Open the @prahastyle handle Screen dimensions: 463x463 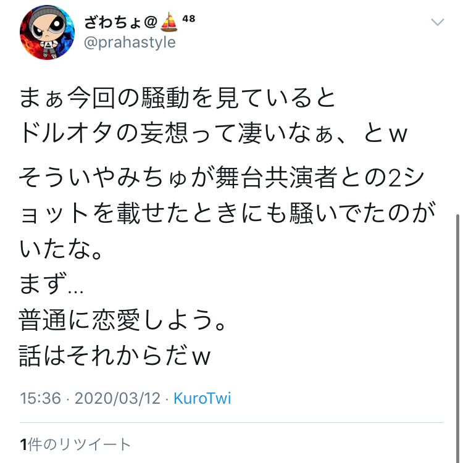[130, 42]
